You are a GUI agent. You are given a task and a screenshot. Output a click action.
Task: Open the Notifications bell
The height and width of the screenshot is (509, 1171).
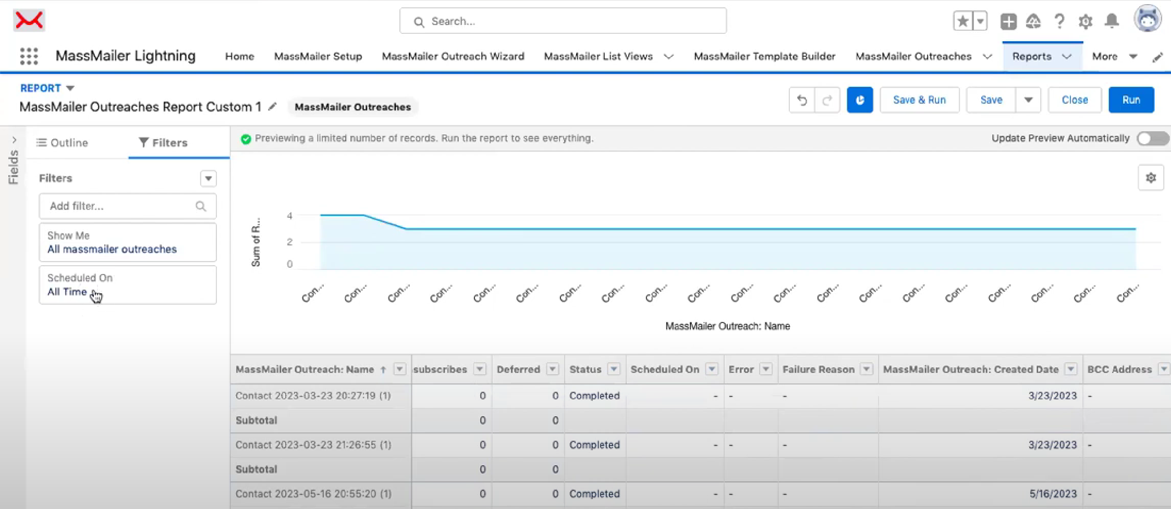(x=1112, y=21)
